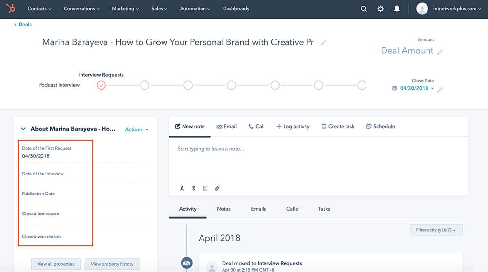This screenshot has width=488, height=272.
Task: Switch to the New note tab
Action: 190,127
